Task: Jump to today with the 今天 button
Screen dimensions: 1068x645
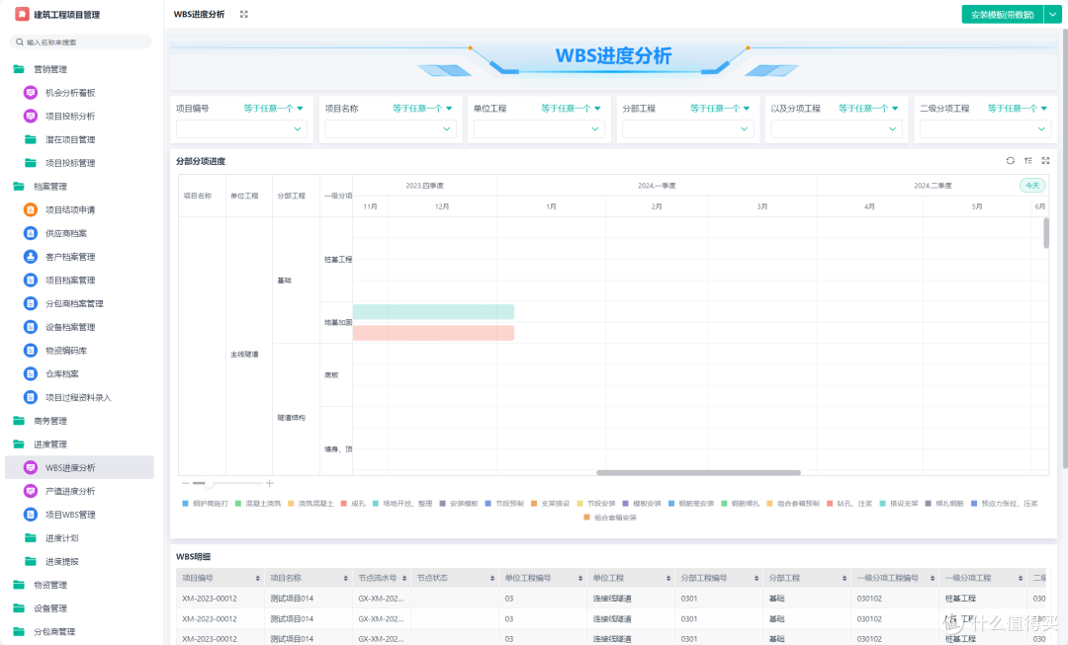Action: coord(1032,185)
